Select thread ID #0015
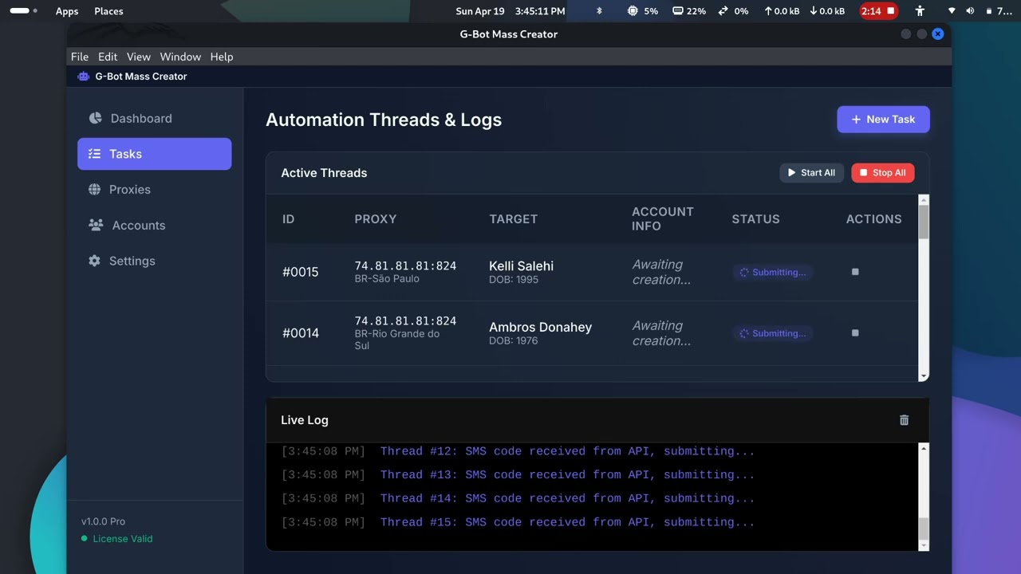 click(300, 272)
